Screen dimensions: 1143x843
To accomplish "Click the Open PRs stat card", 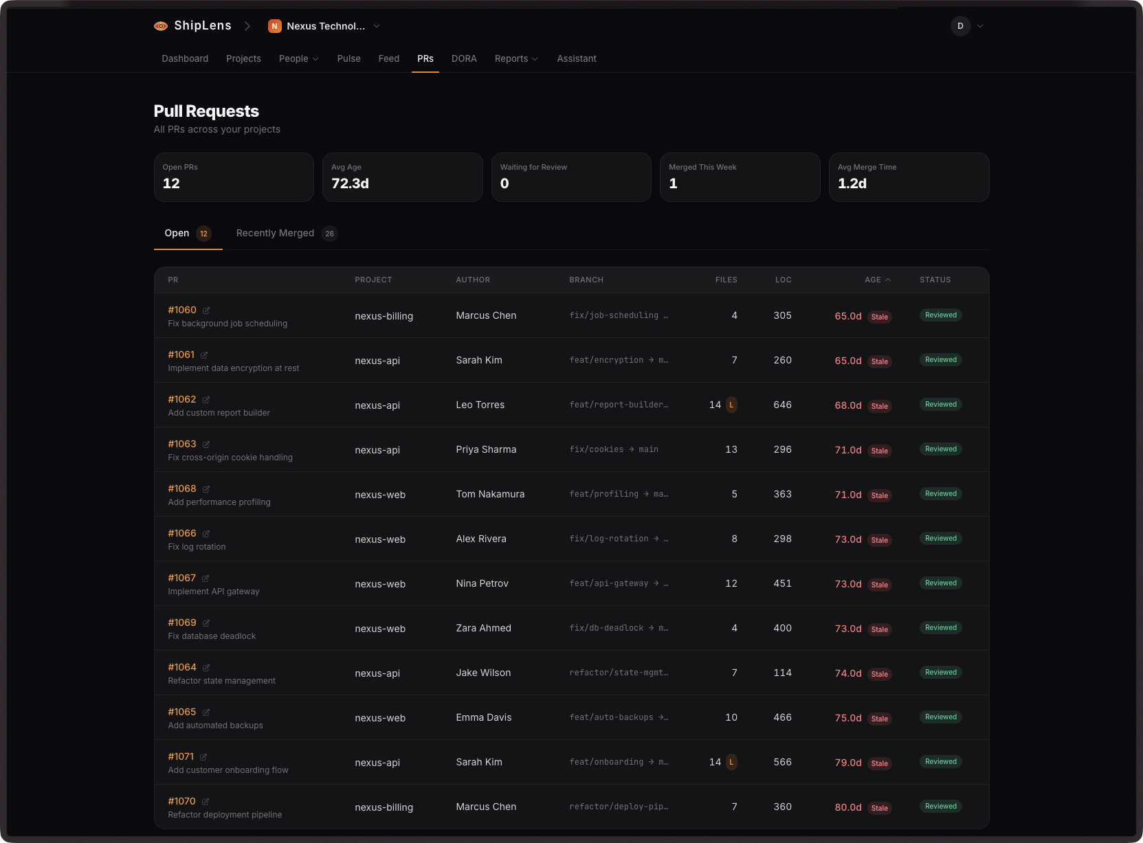I will point(234,177).
